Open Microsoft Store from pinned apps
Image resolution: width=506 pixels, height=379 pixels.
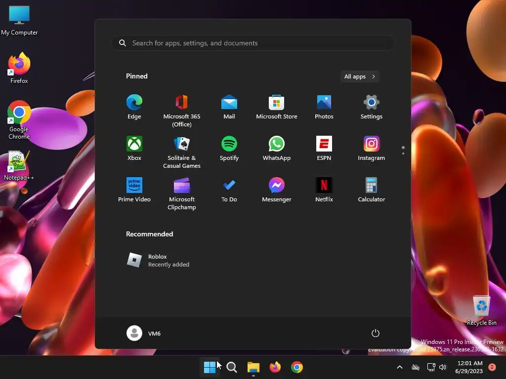point(277,107)
